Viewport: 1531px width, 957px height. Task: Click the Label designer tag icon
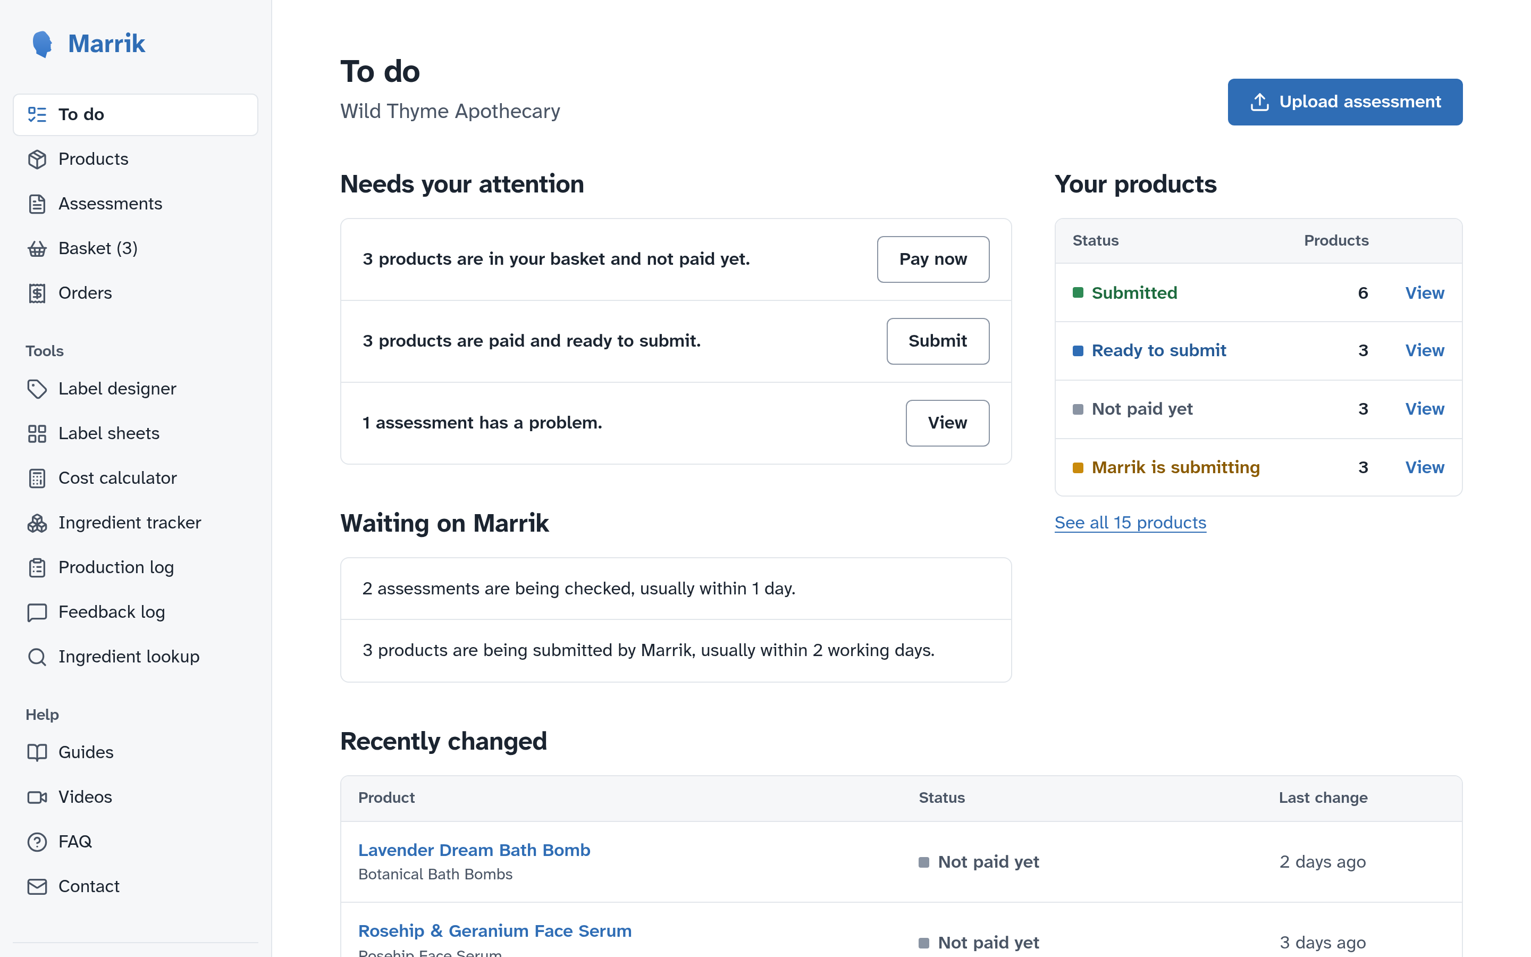[x=37, y=389]
